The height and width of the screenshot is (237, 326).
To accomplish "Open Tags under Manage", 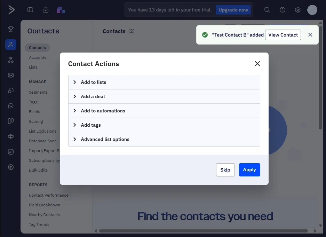I will pos(33,102).
